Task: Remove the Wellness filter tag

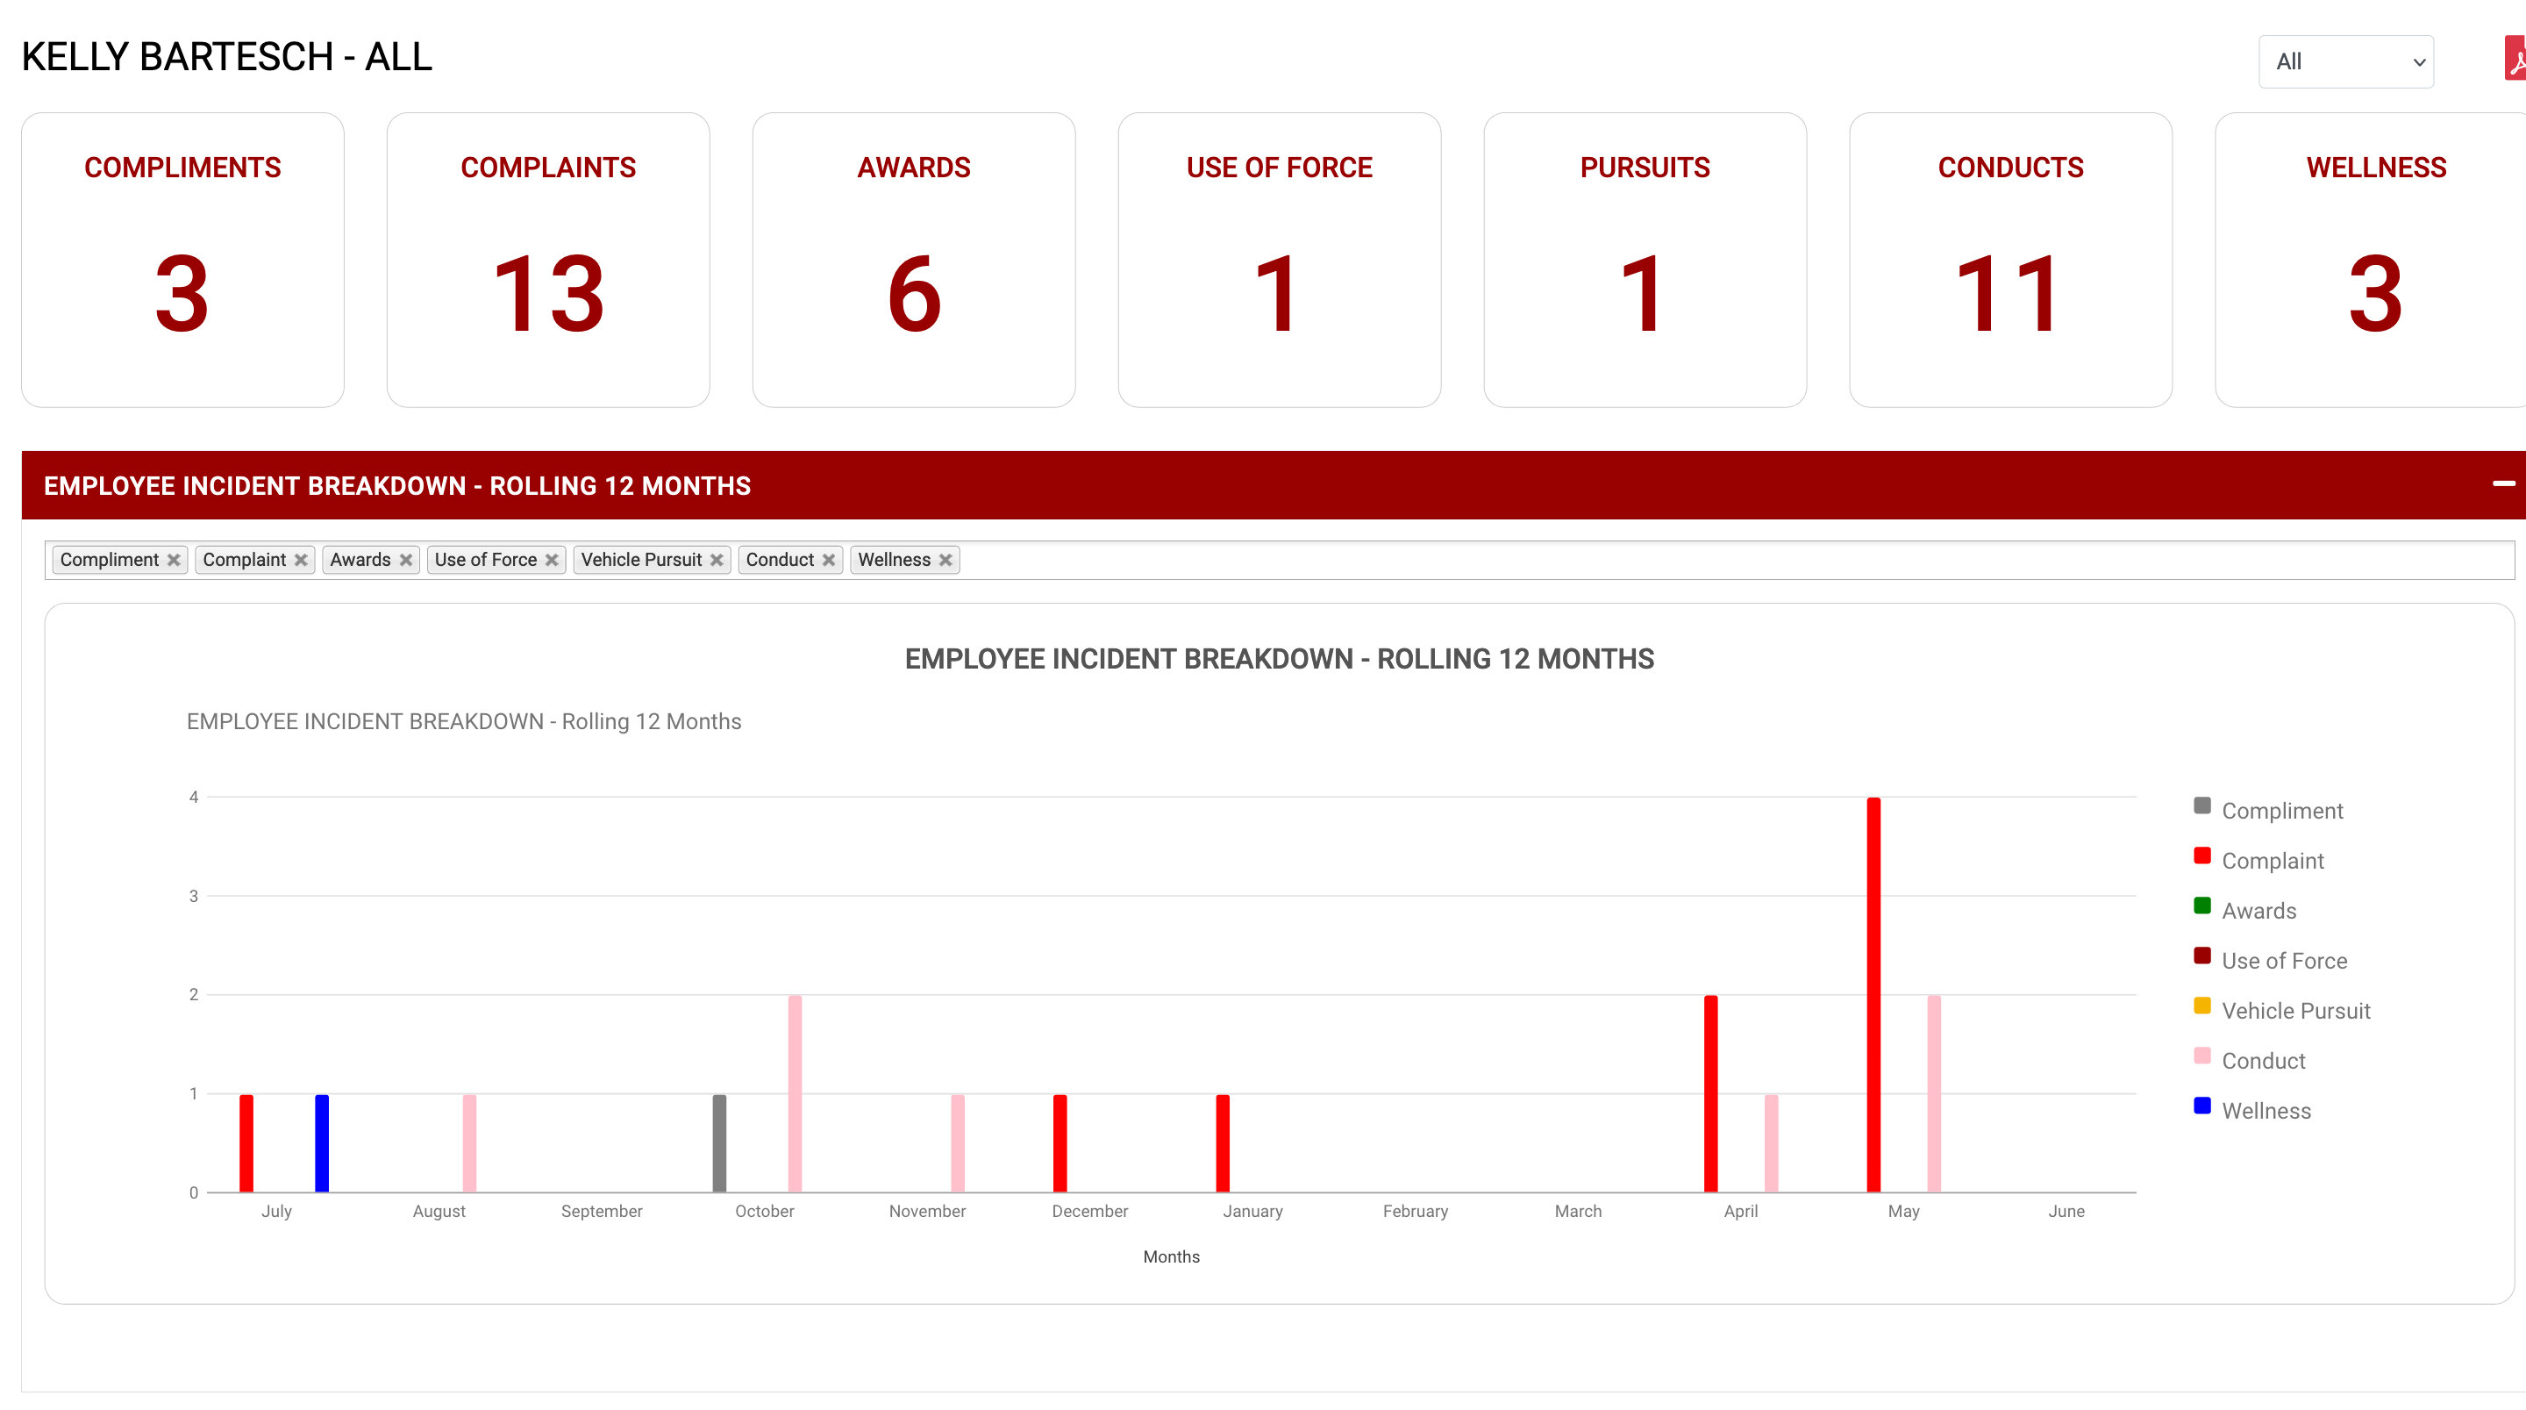Action: 945,559
